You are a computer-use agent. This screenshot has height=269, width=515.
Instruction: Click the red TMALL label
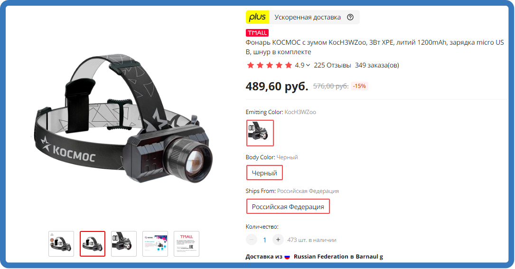[x=257, y=33]
